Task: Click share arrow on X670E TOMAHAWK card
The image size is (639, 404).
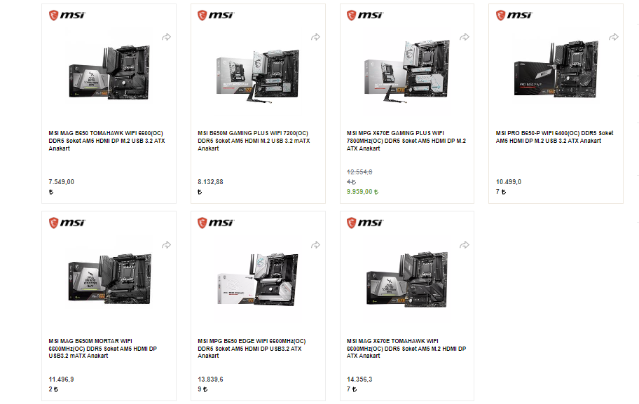Action: coord(465,245)
